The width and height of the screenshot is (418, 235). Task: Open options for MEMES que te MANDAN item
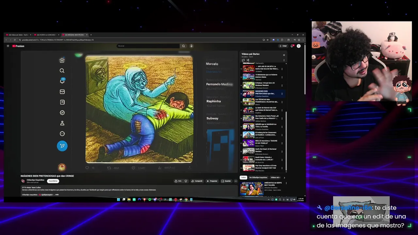click(x=282, y=127)
